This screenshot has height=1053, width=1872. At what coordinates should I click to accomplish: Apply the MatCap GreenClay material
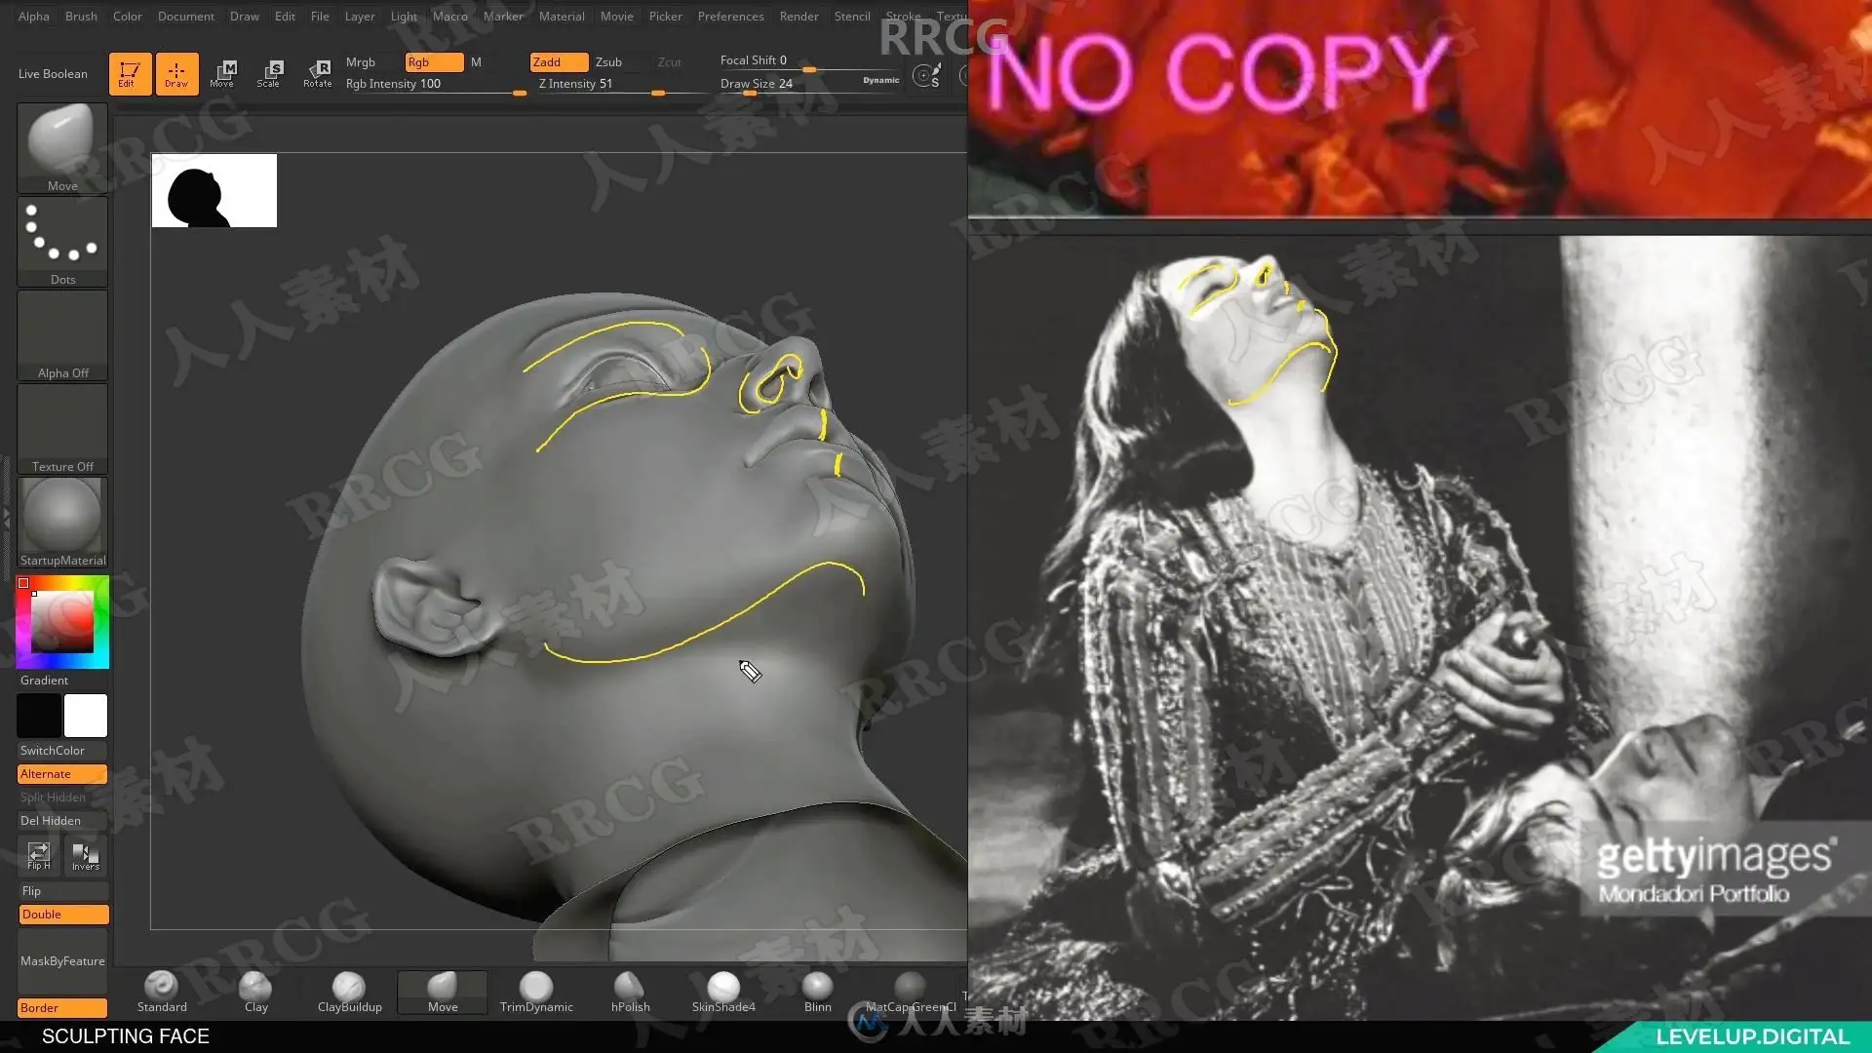[x=911, y=992]
